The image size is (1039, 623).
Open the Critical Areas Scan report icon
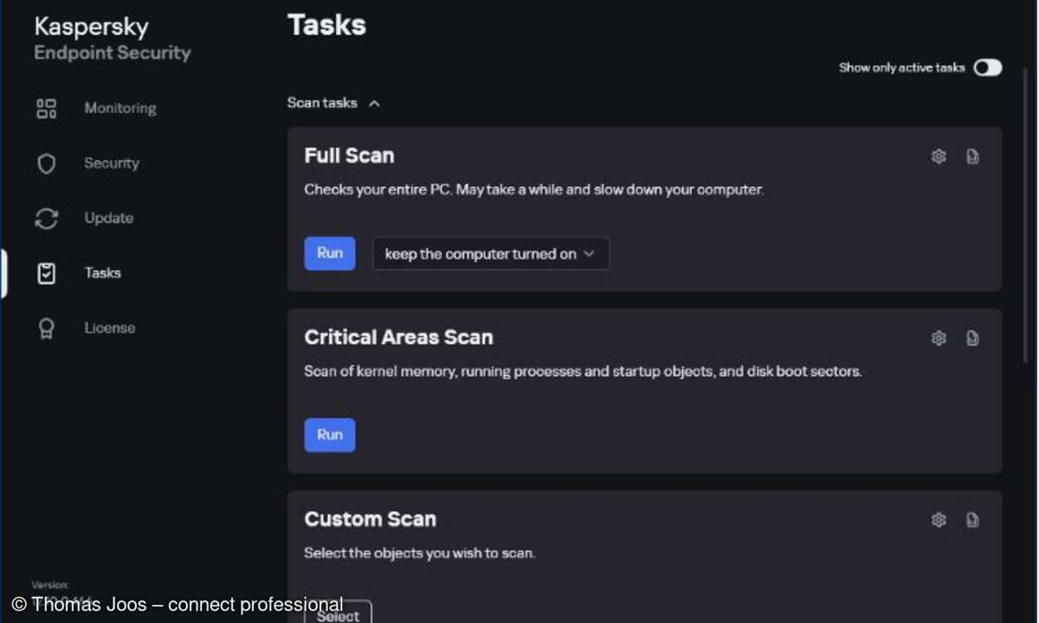tap(972, 338)
